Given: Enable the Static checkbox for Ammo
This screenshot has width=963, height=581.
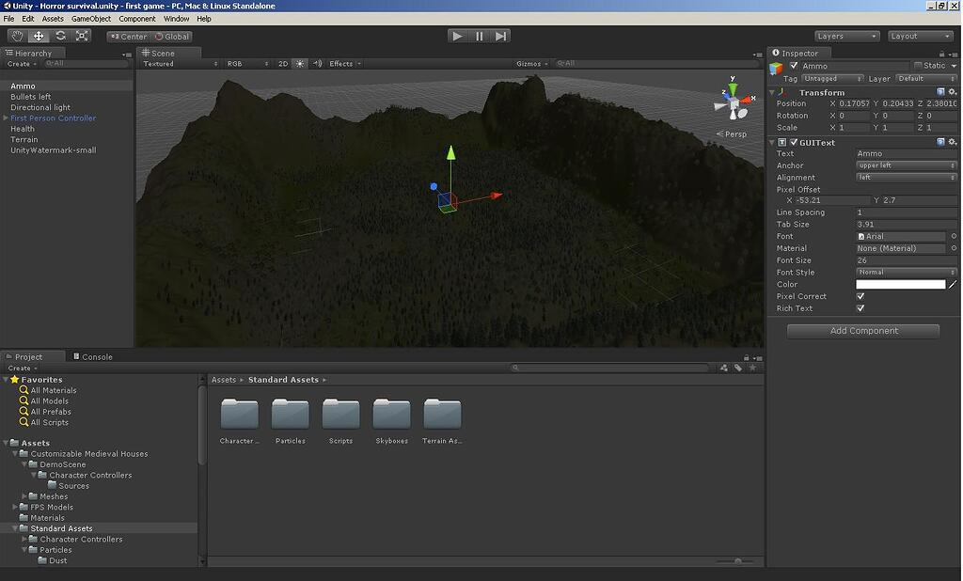Looking at the screenshot, I should point(918,65).
